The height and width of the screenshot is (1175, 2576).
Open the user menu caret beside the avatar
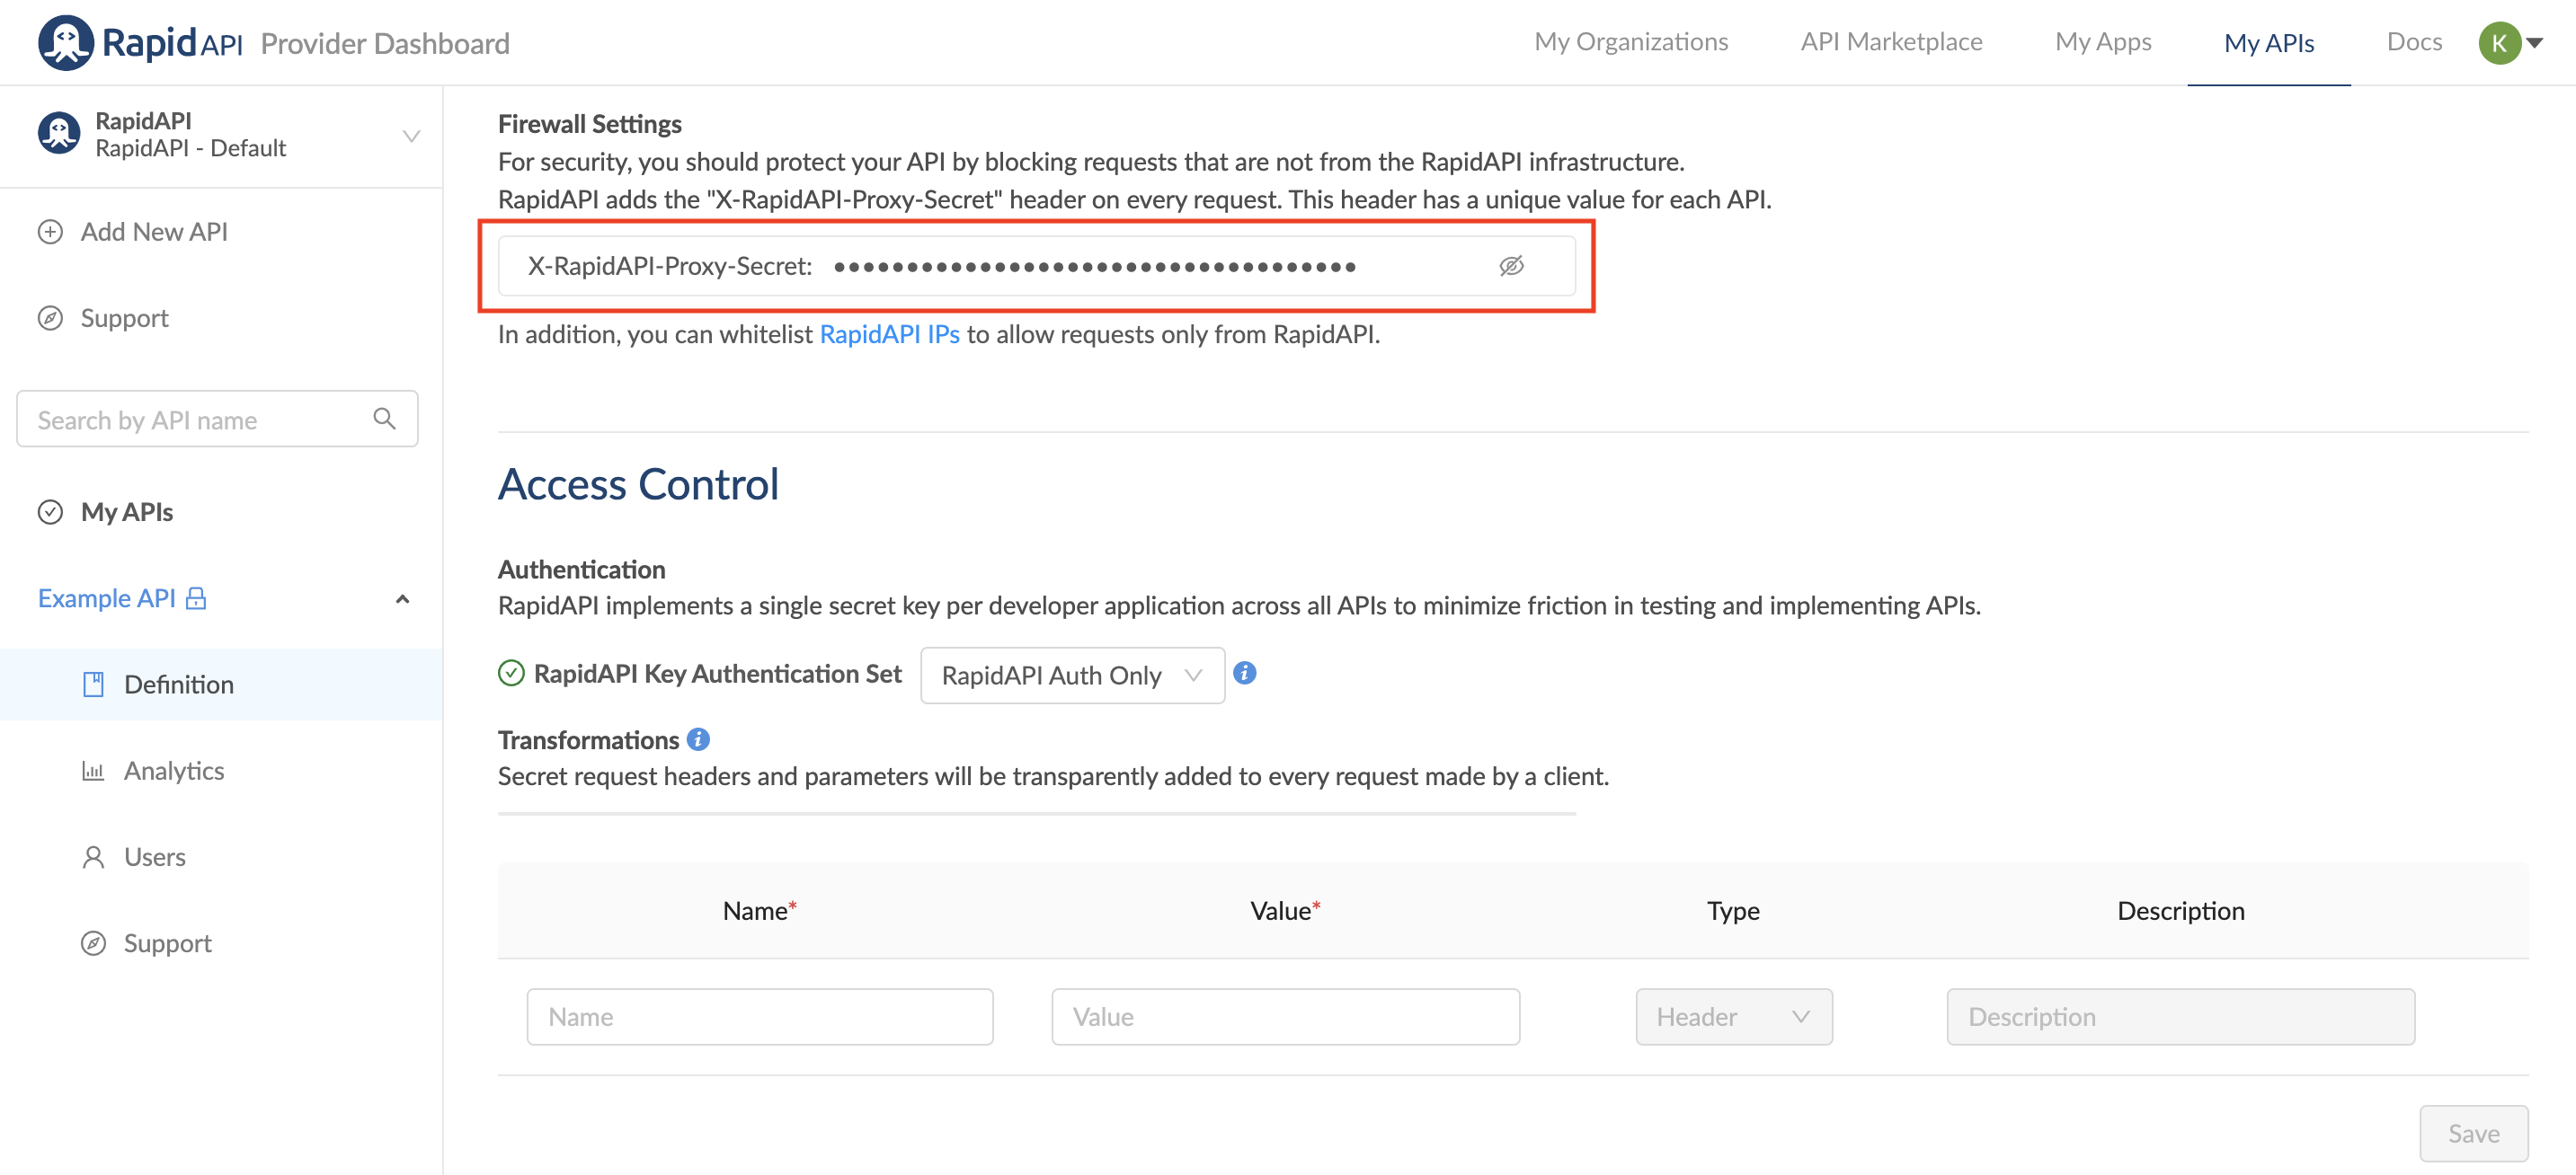tap(2535, 43)
